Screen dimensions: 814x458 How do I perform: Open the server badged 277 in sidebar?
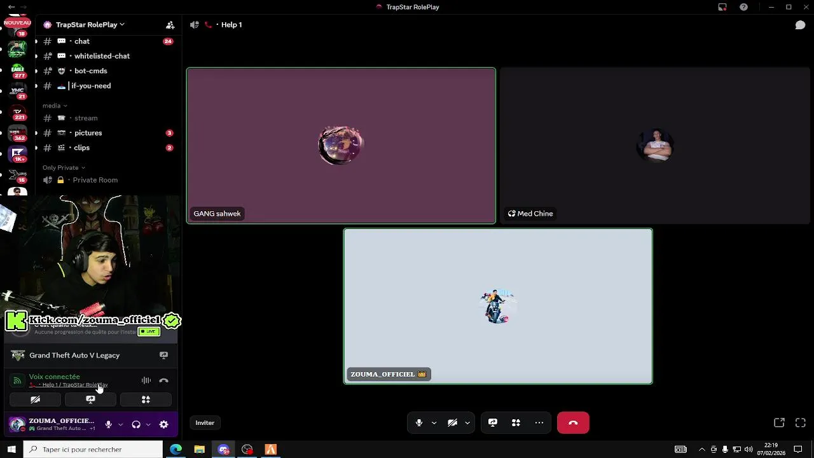pyautogui.click(x=18, y=71)
